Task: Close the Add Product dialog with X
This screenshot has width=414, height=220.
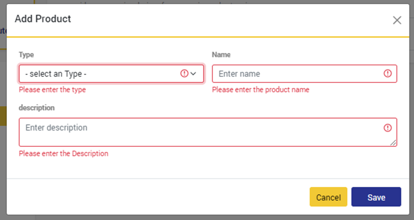Action: pyautogui.click(x=397, y=20)
